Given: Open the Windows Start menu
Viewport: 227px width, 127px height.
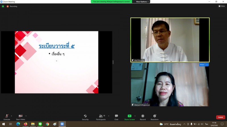Looking at the screenshot, I should pos(3,124).
